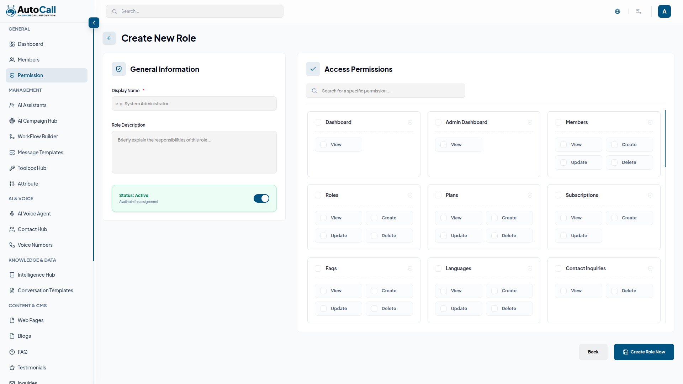
Task: Click the shield icon in Roles permission card
Action: tap(410, 195)
